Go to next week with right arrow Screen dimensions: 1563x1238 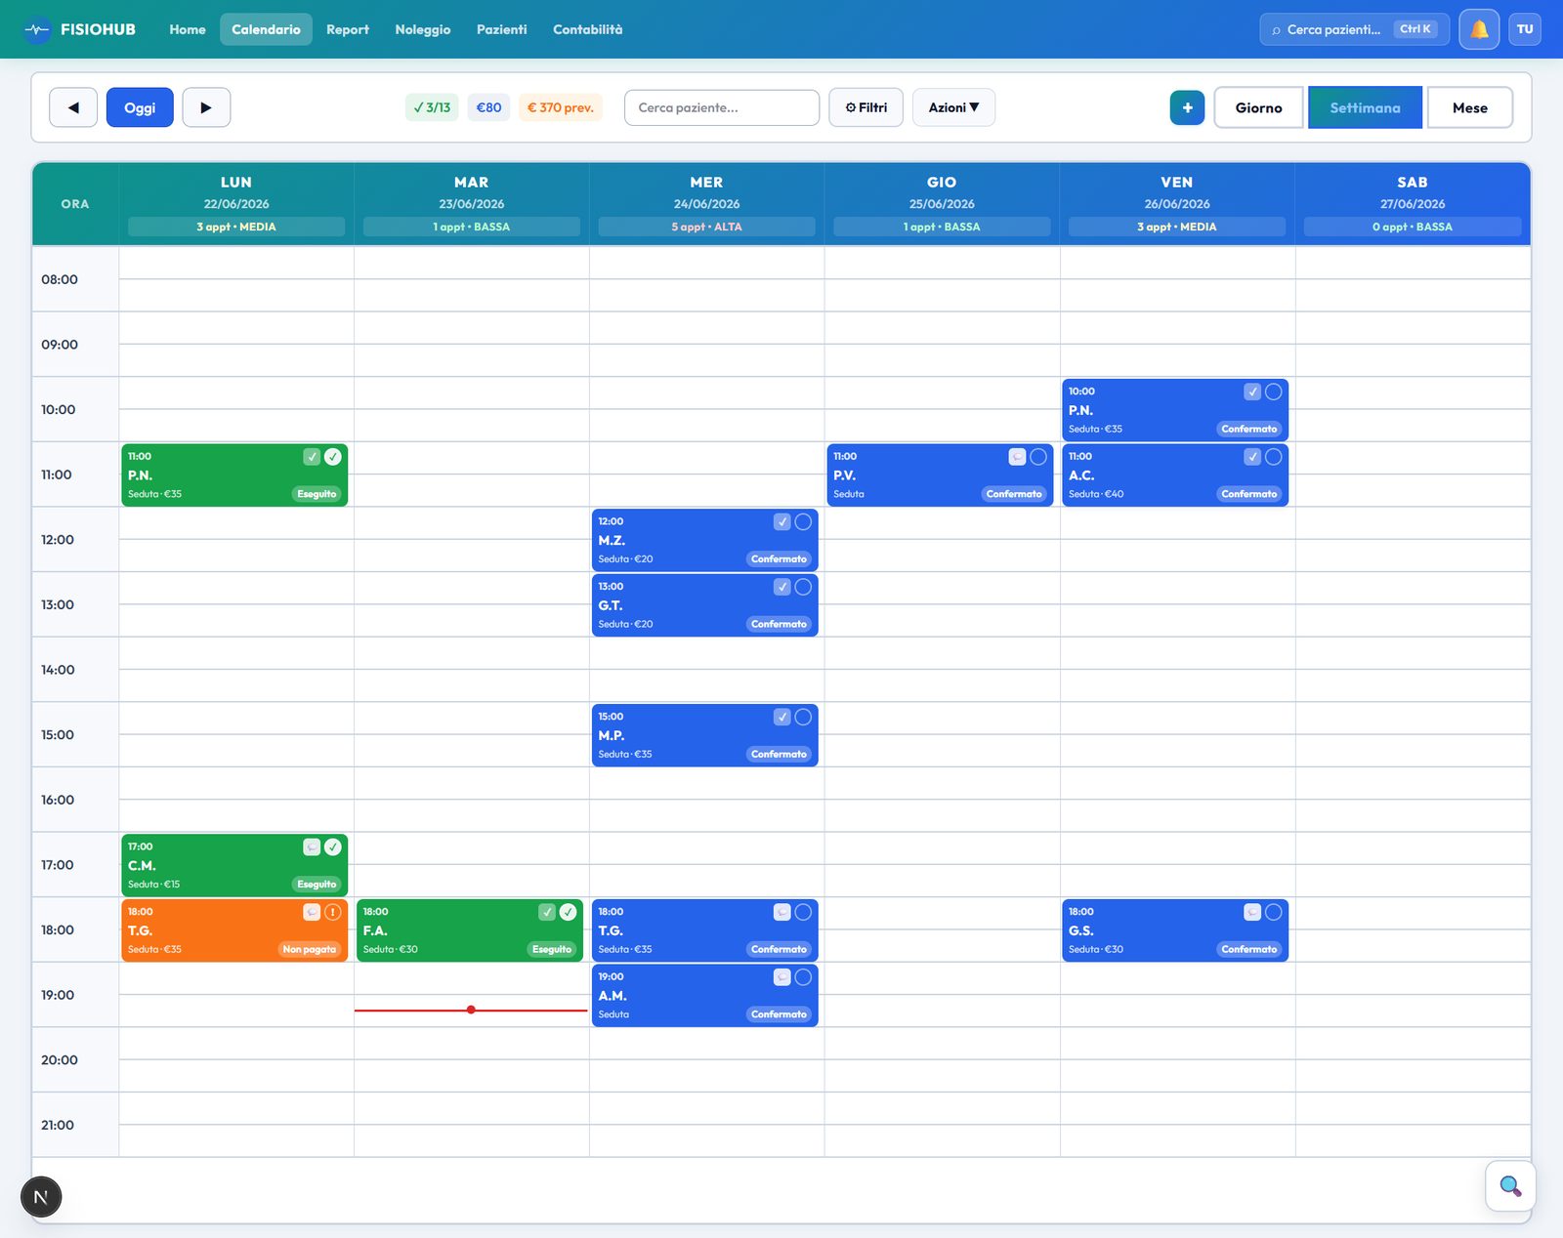pyautogui.click(x=206, y=107)
